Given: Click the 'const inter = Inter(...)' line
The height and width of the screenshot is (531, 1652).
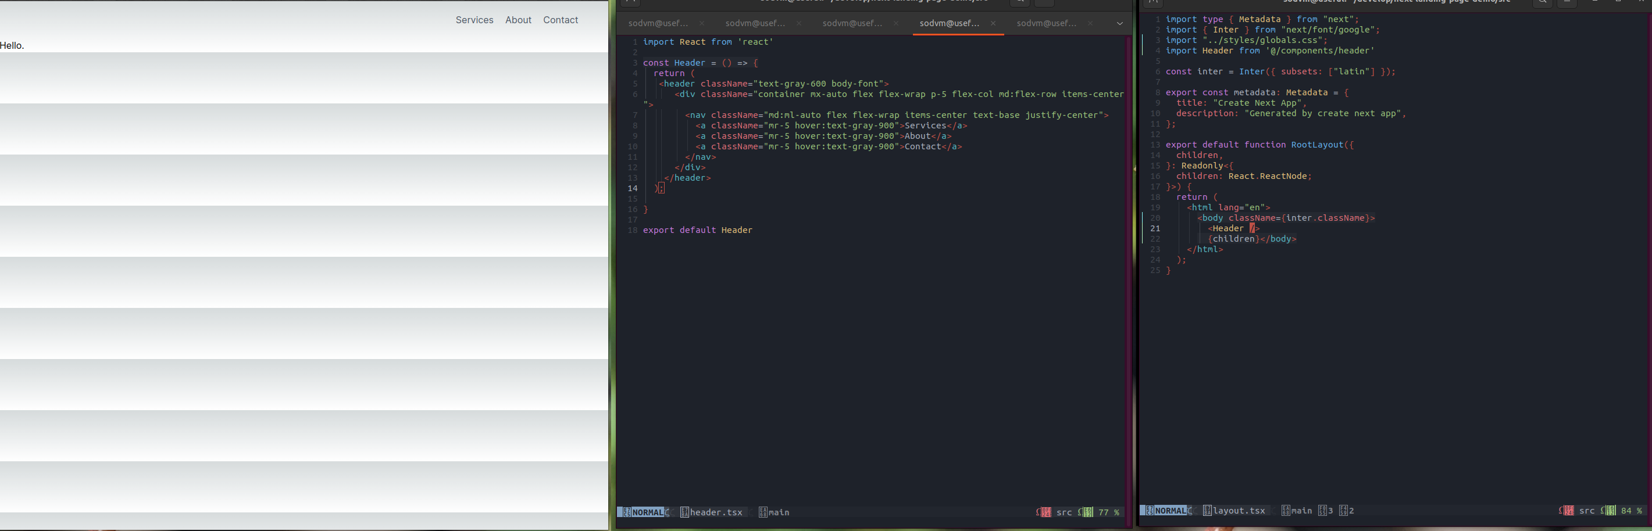Looking at the screenshot, I should click(1280, 71).
